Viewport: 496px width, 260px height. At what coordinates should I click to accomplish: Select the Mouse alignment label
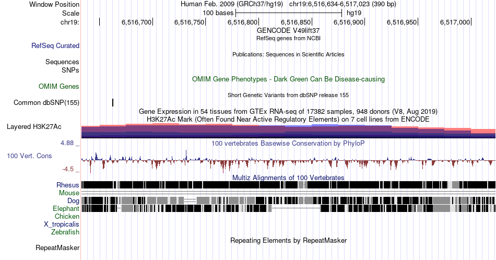[x=69, y=193]
